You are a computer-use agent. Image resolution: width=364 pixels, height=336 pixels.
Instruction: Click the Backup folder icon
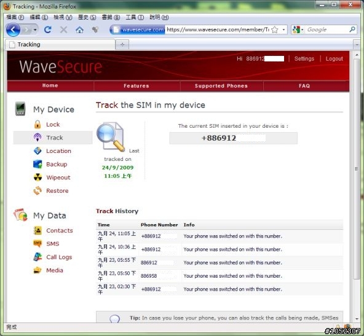click(x=38, y=164)
